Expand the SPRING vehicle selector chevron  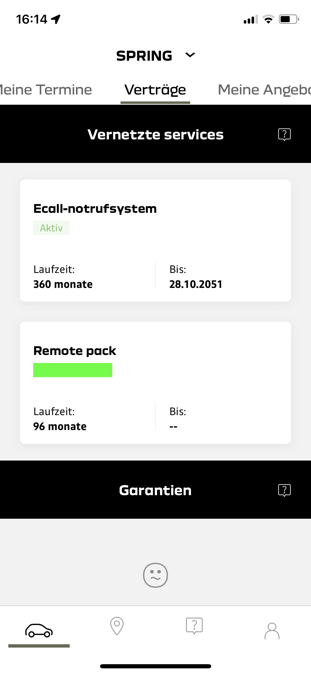tap(190, 55)
